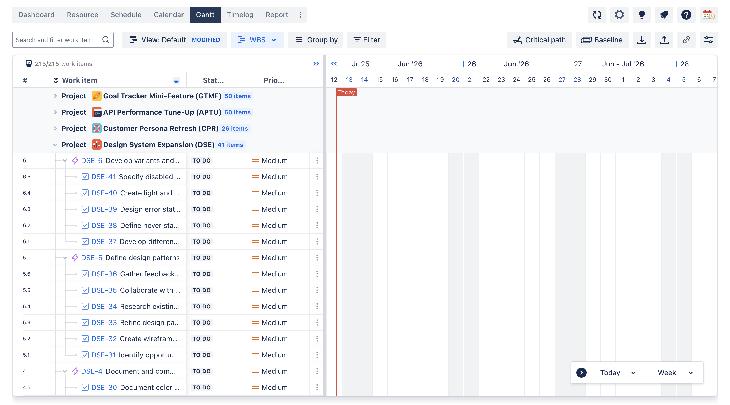The image size is (730, 405).
Task: Click the task checkbox icon for DSE-31
Action: coord(85,355)
